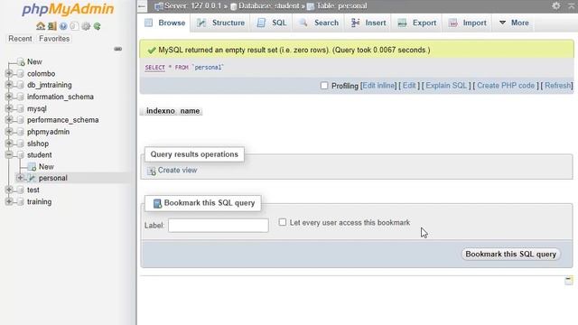Expand the db_jmtraining database node
This screenshot has width=578, height=325.
click(9, 85)
